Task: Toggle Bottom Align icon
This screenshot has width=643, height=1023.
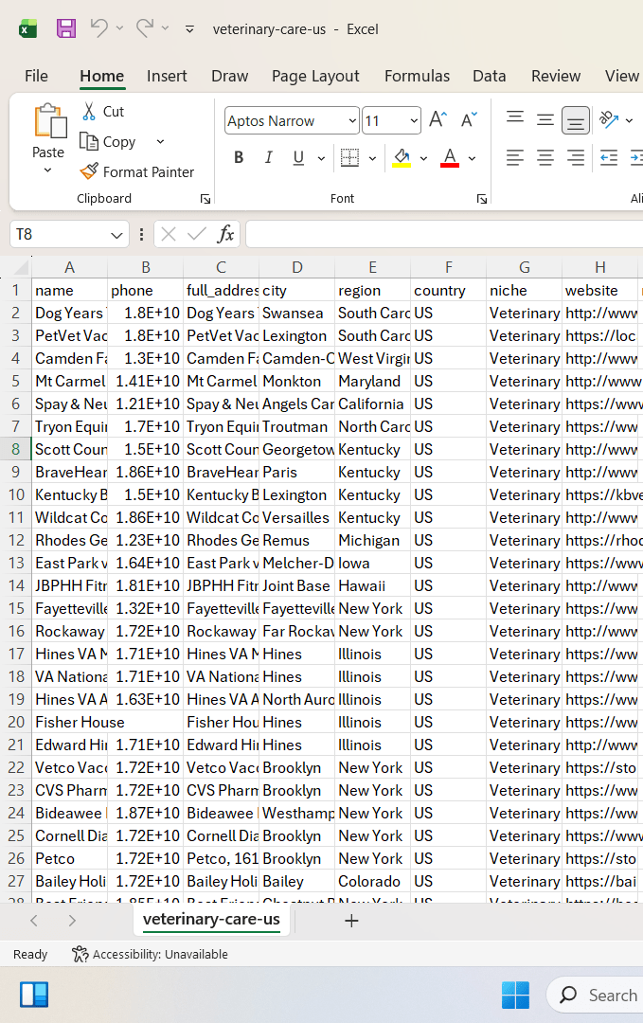Action: point(575,120)
